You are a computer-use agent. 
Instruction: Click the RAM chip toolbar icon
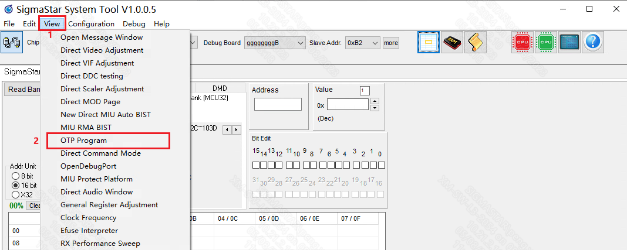(453, 42)
